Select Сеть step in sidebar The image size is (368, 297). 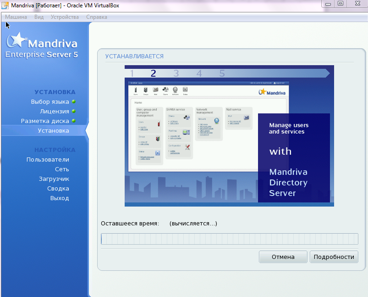[62, 169]
